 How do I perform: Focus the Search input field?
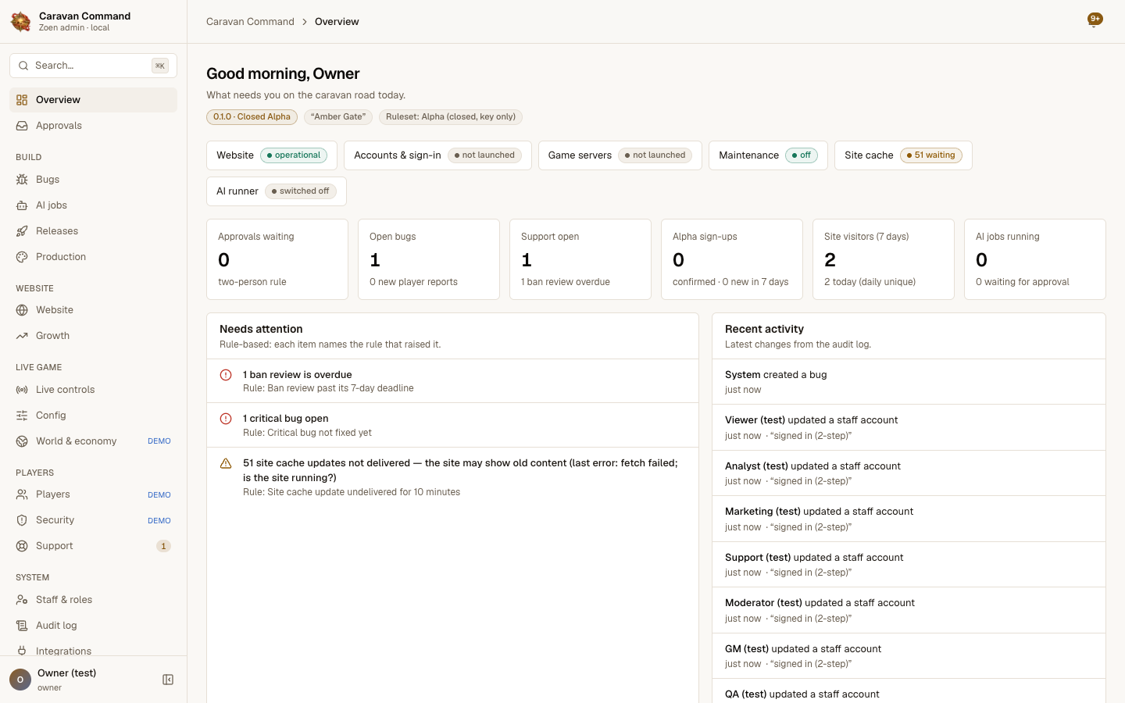tap(93, 66)
